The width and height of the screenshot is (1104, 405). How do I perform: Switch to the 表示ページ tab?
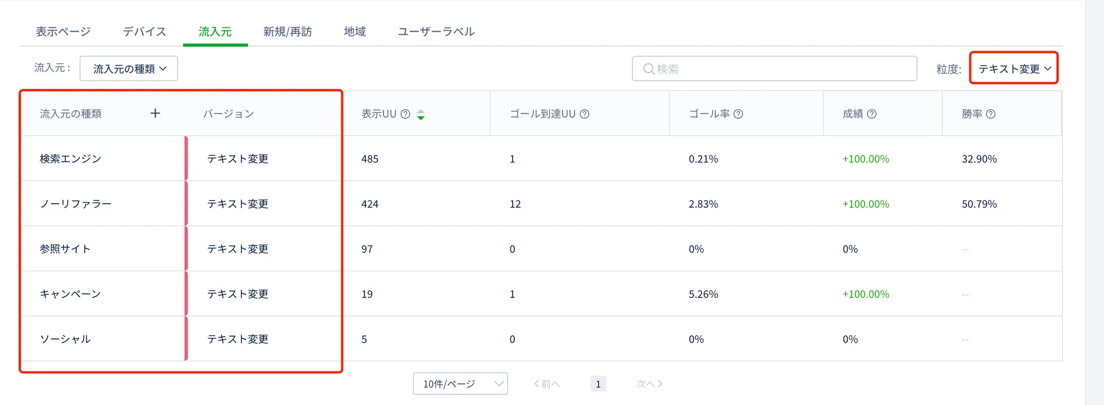[x=63, y=32]
